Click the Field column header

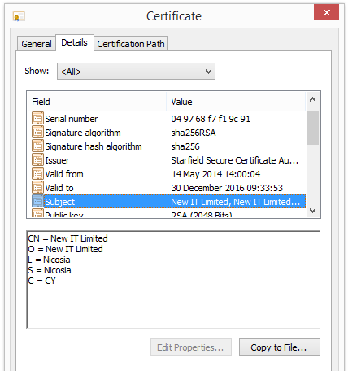97,102
